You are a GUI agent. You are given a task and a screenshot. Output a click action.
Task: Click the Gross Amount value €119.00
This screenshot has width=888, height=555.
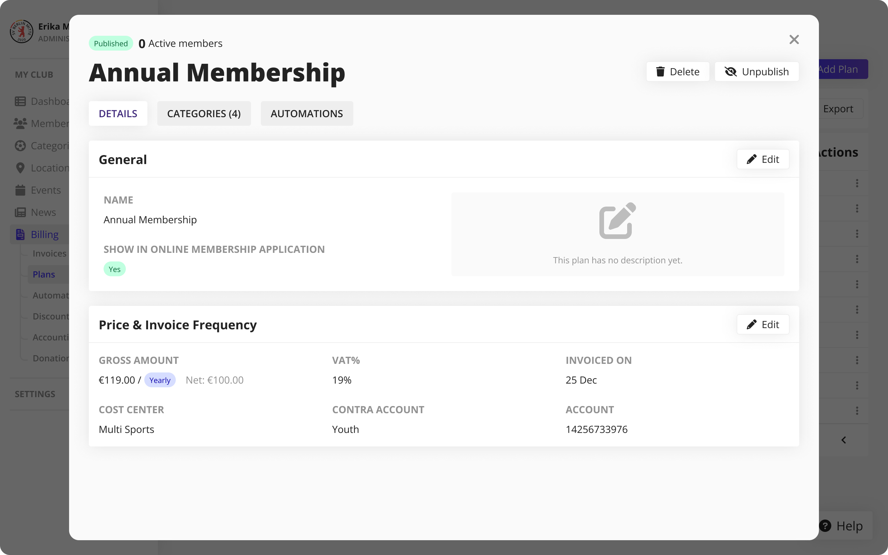117,380
